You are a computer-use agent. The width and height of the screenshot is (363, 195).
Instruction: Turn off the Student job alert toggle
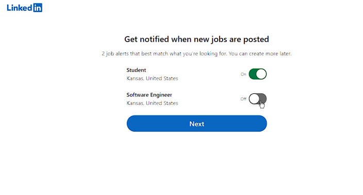point(258,74)
